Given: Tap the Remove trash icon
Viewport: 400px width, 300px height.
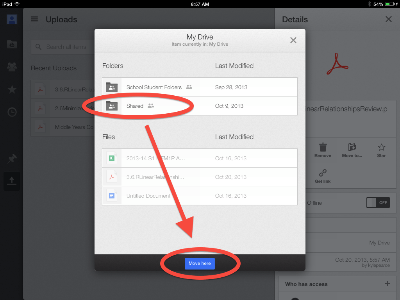Looking at the screenshot, I should point(323,148).
